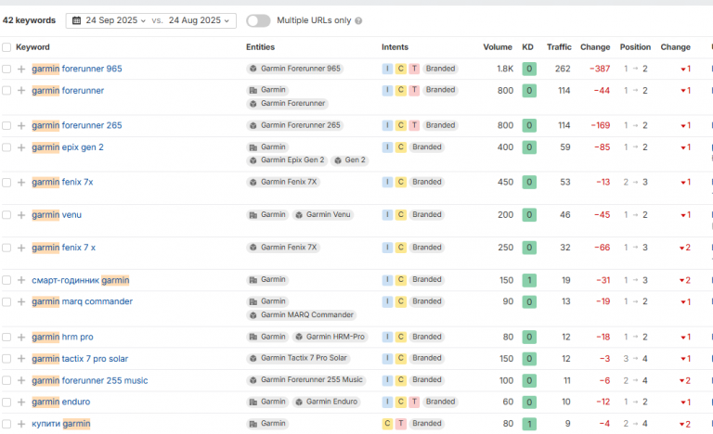Viewport: 713px width, 434px height.
Task: Check the box for купити garmin row
Action: coord(6,424)
